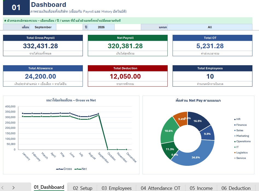Click the Total Allowance value 24,200.00

point(40,76)
